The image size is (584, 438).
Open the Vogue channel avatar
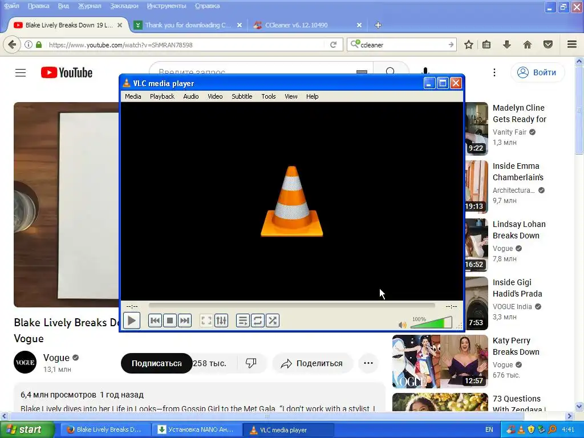25,362
